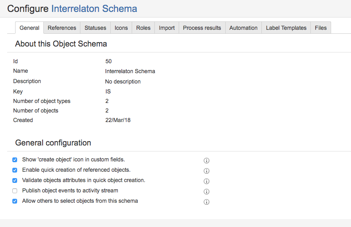This screenshot has width=351, height=227.
Task: Uncheck allow others to select objects
Action: pyautogui.click(x=15, y=201)
